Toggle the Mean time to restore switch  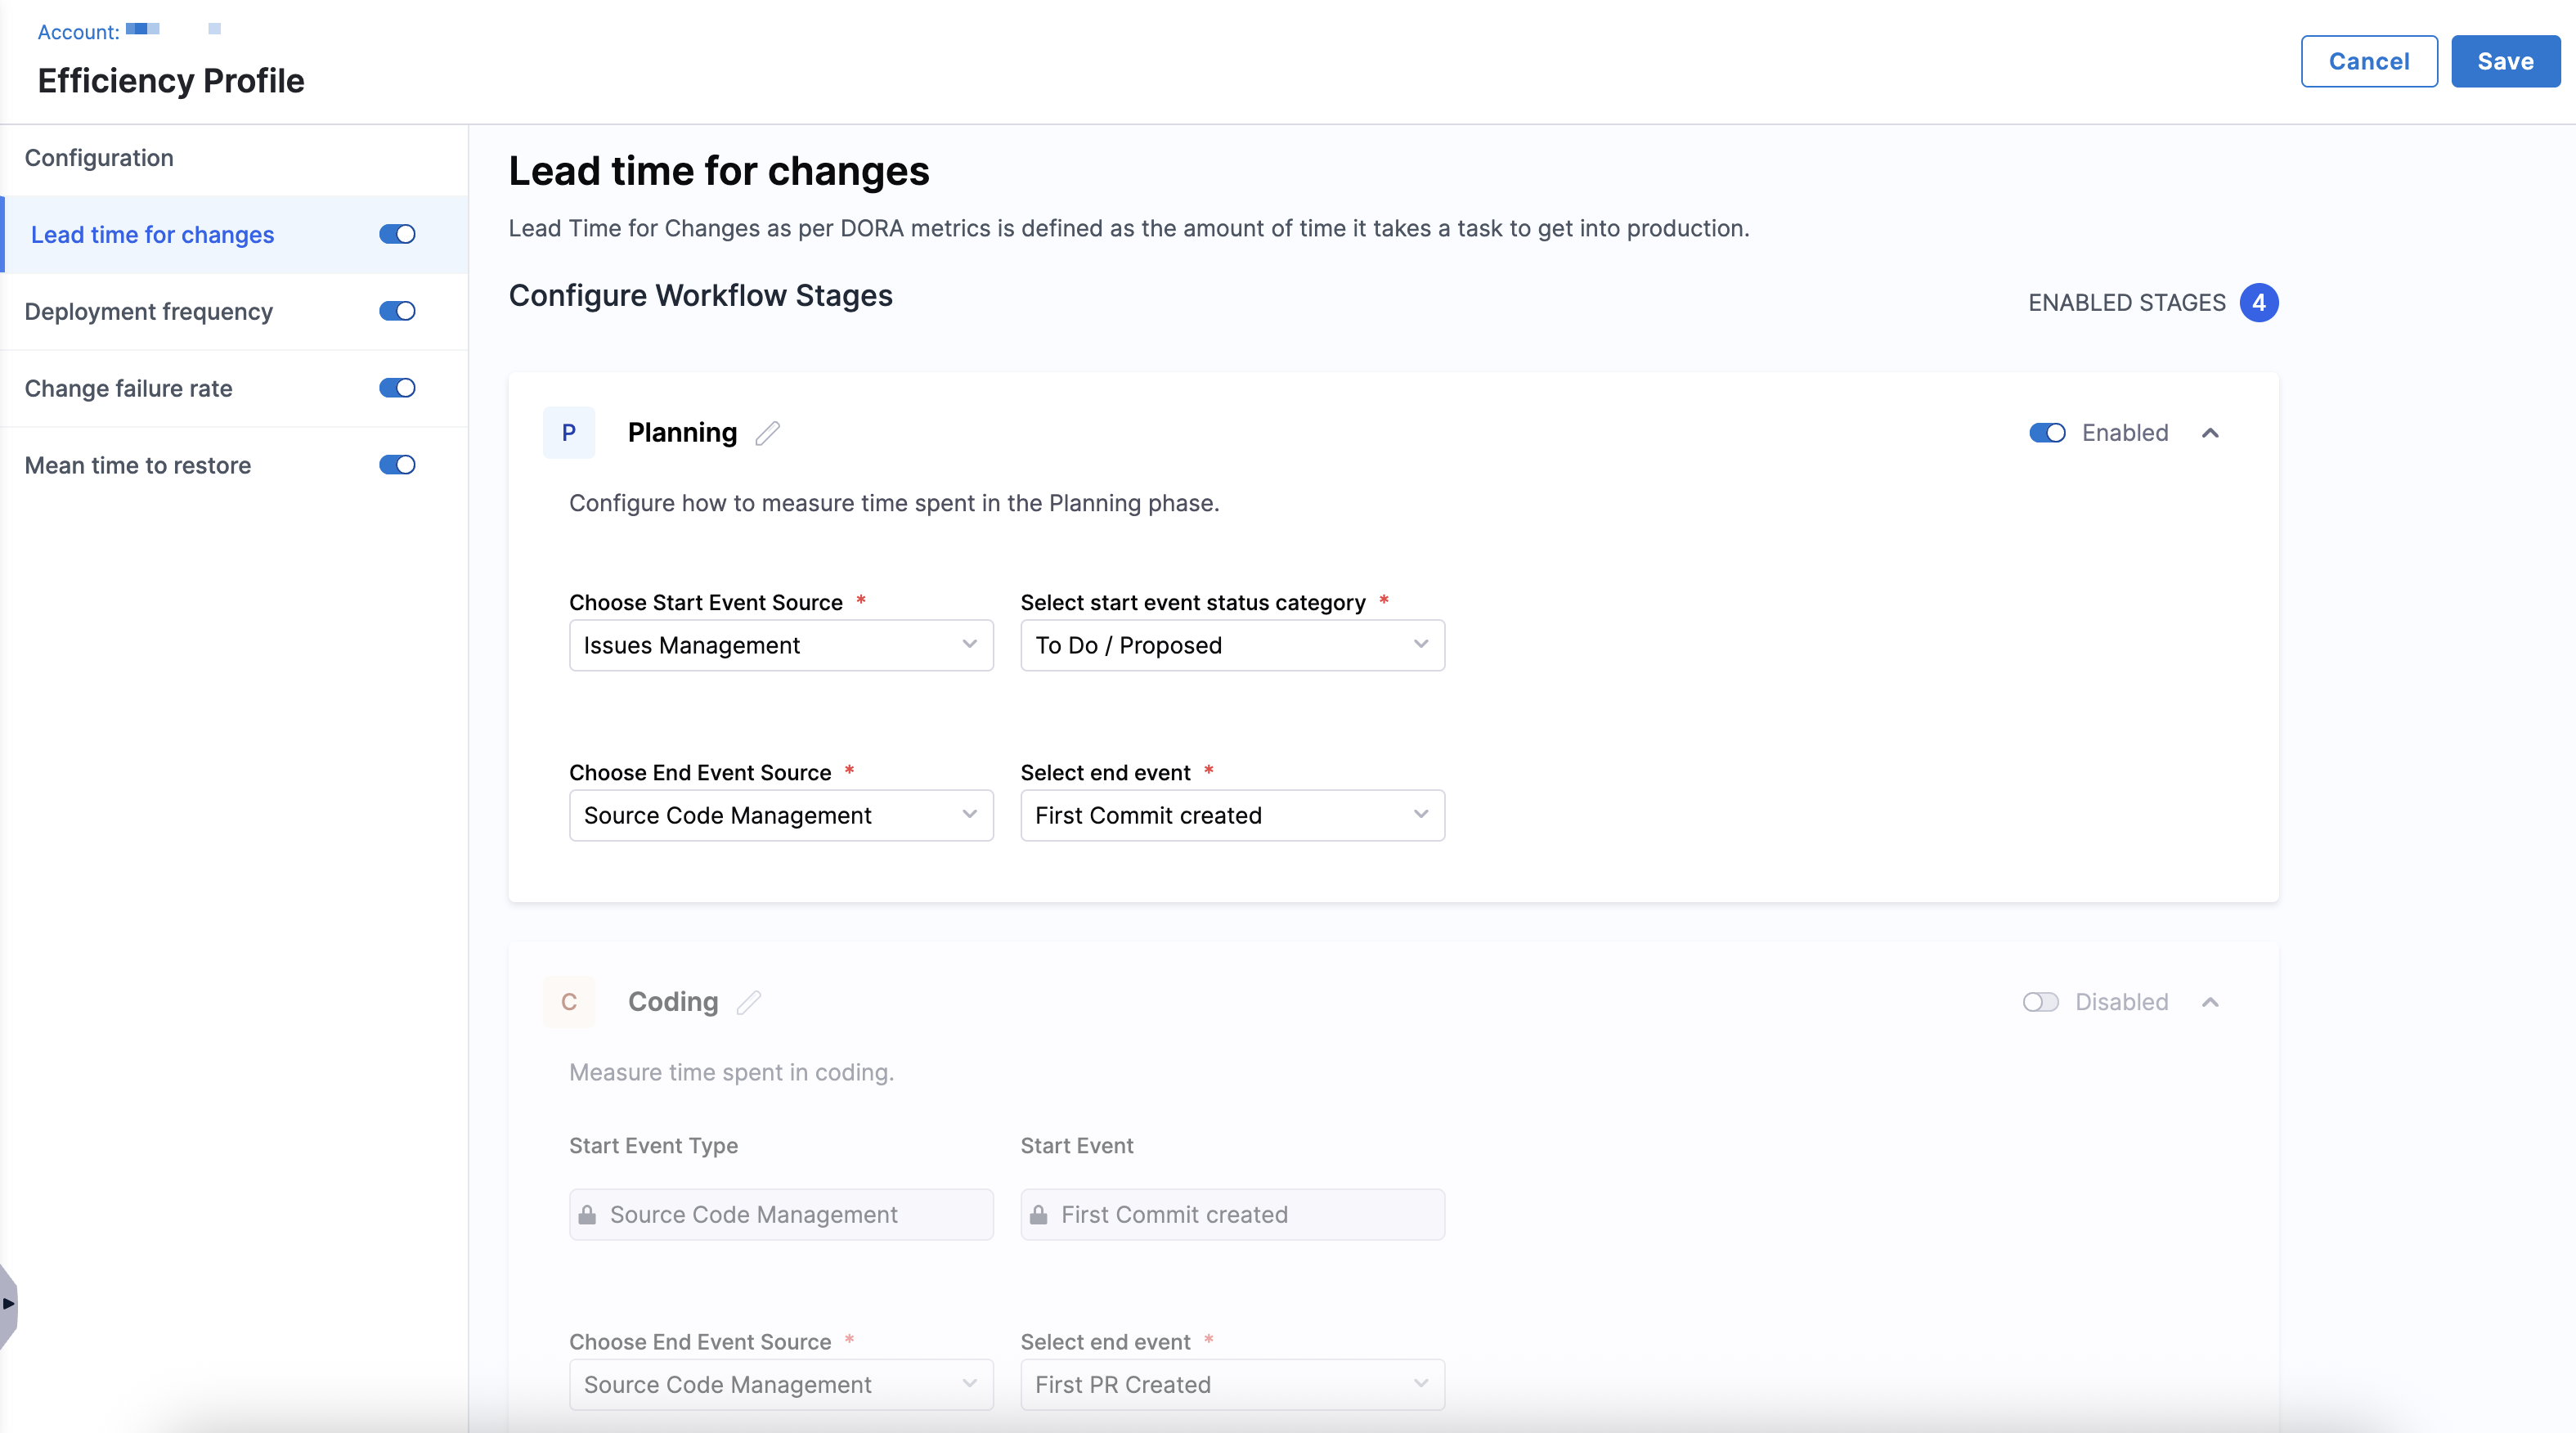[x=397, y=465]
